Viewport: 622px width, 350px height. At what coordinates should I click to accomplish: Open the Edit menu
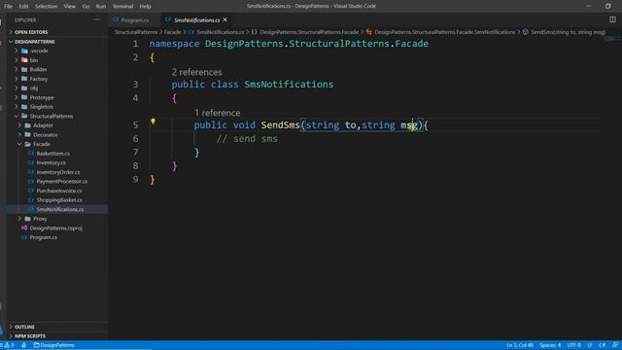(23, 6)
